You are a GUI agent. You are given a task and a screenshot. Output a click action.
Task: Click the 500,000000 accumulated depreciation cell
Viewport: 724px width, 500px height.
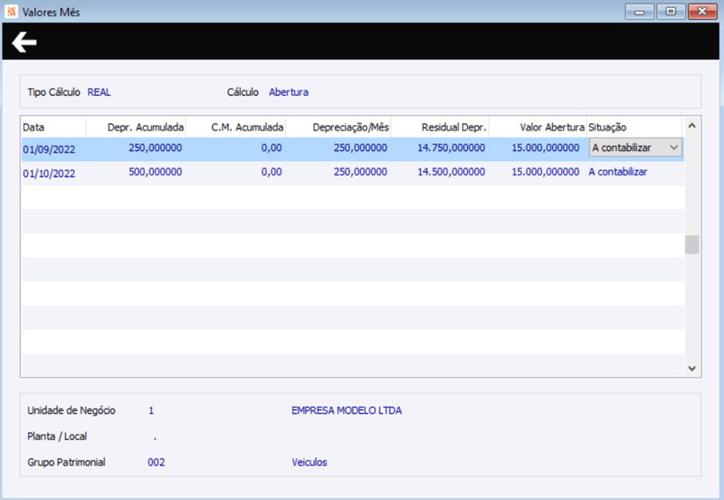(x=155, y=172)
